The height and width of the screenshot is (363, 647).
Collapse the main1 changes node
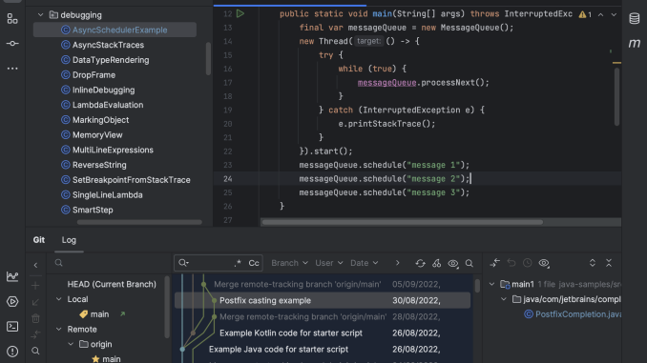491,284
